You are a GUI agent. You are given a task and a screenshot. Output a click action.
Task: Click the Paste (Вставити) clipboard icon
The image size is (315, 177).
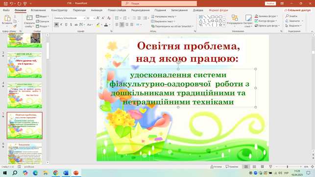(7, 18)
